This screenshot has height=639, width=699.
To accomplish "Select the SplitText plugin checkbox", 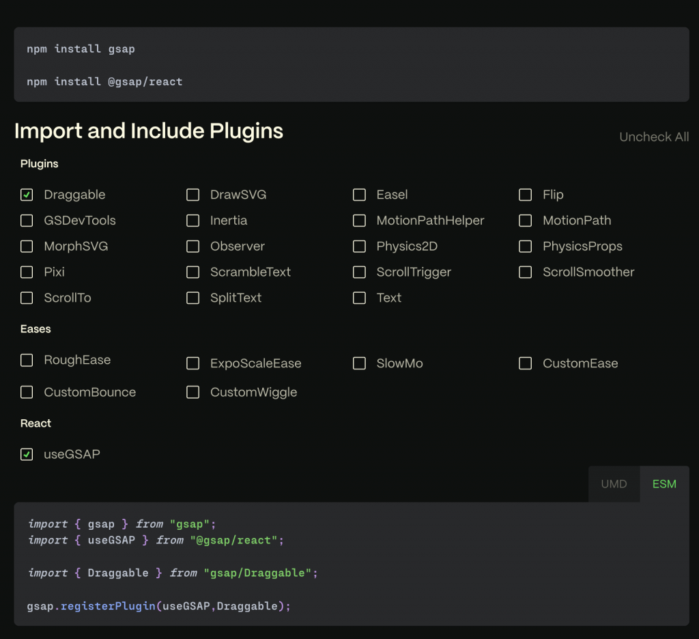I will point(193,298).
